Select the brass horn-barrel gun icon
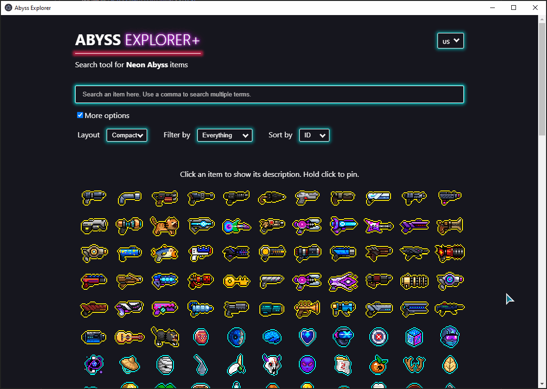 pos(450,226)
